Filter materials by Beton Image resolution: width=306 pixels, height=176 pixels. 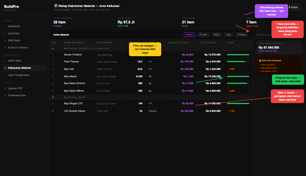(217, 35)
